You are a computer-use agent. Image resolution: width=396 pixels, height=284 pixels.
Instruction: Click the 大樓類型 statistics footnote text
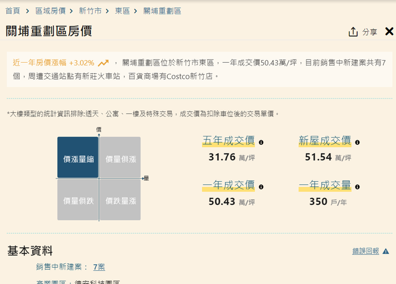click(143, 114)
